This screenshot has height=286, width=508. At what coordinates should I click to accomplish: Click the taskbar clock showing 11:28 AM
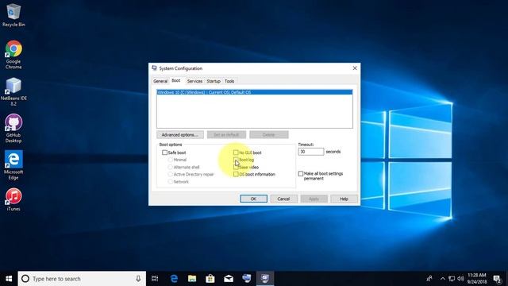(x=477, y=279)
